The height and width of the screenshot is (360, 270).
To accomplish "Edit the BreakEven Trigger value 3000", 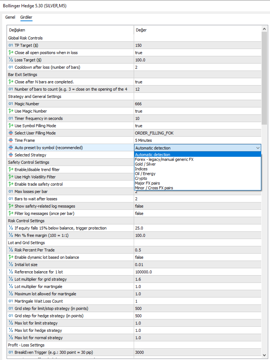I will (x=197, y=352).
